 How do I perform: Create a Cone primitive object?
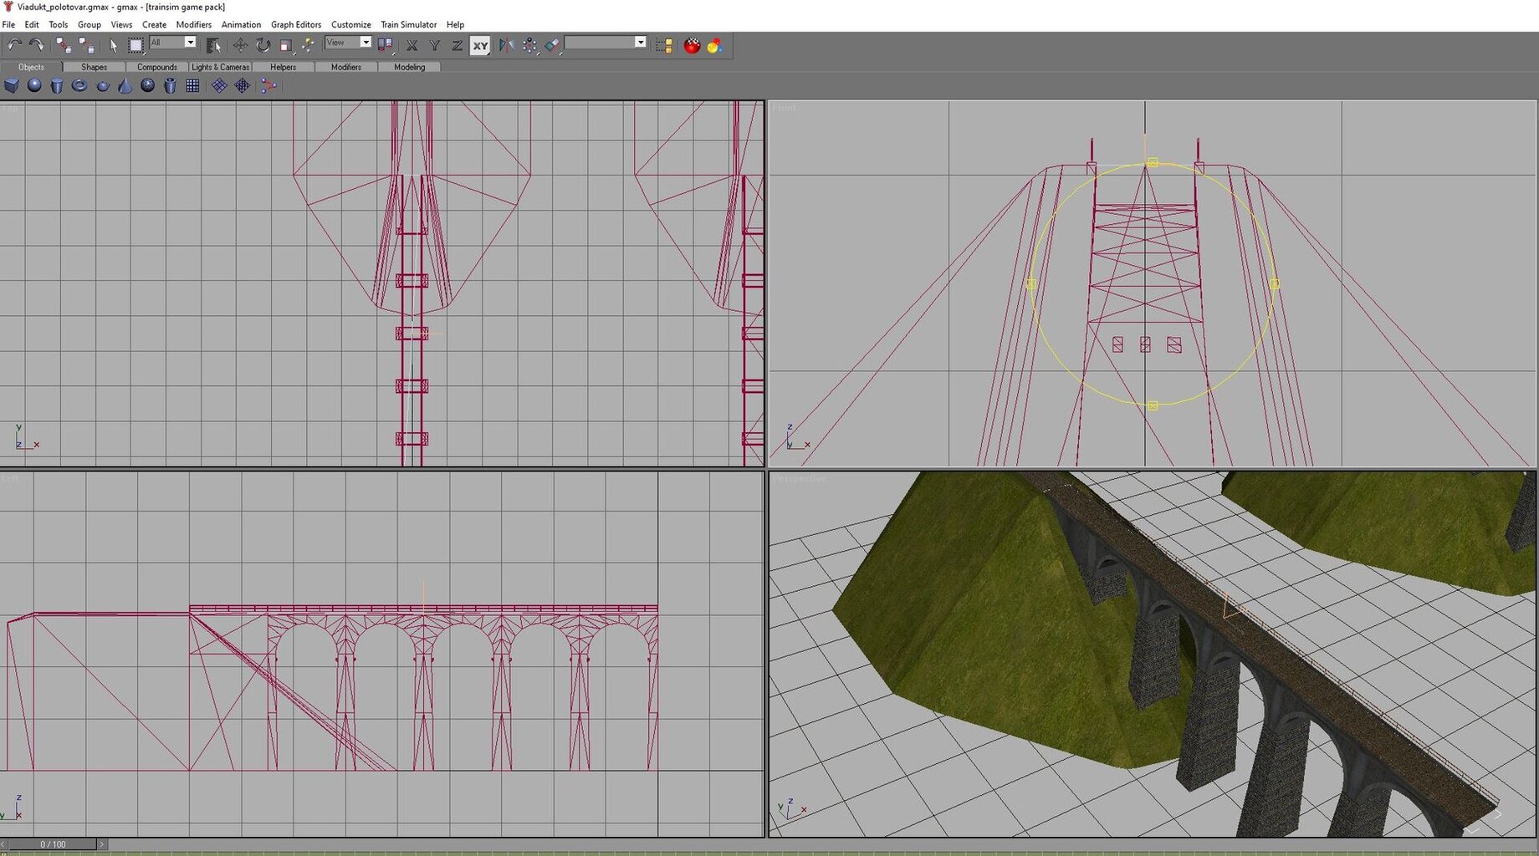point(125,85)
